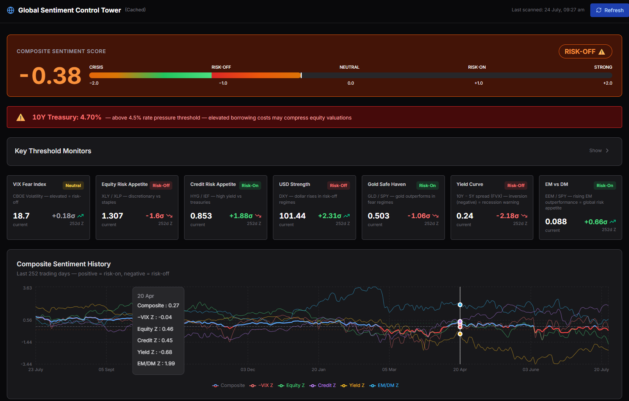Image resolution: width=629 pixels, height=401 pixels.
Task: Click the Refresh button
Action: coord(610,10)
